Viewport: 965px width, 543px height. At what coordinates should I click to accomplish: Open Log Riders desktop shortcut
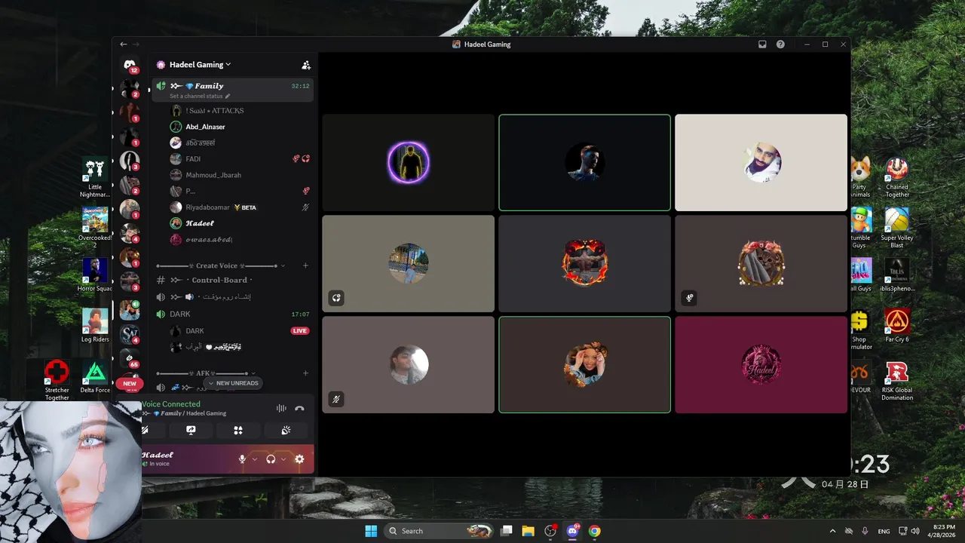pyautogui.click(x=95, y=326)
